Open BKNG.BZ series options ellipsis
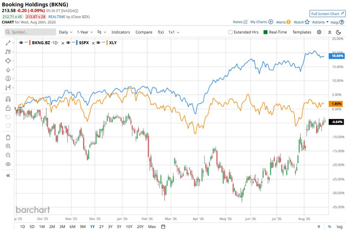348x230 pixels. [x=26, y=42]
